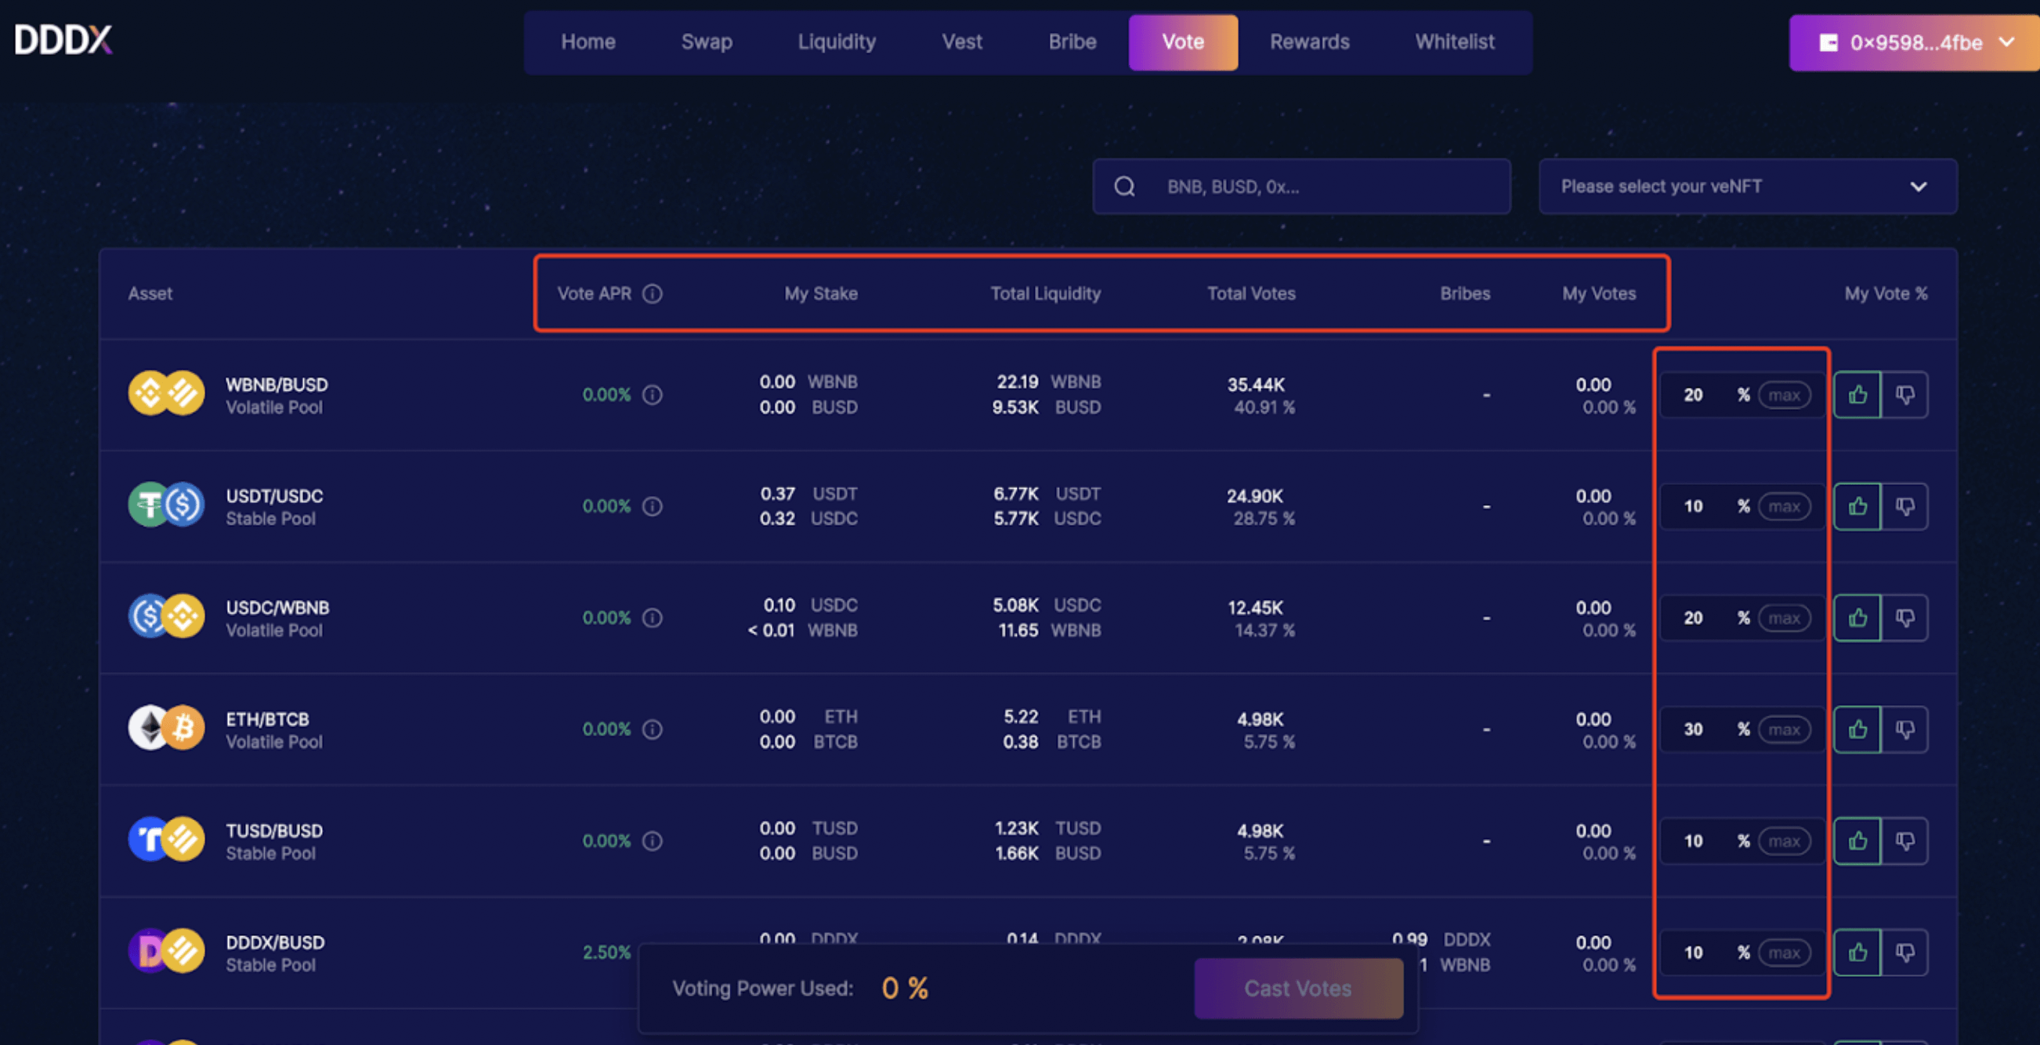
Task: Thumbs up the ETH/BTCB pool
Action: pyautogui.click(x=1858, y=729)
